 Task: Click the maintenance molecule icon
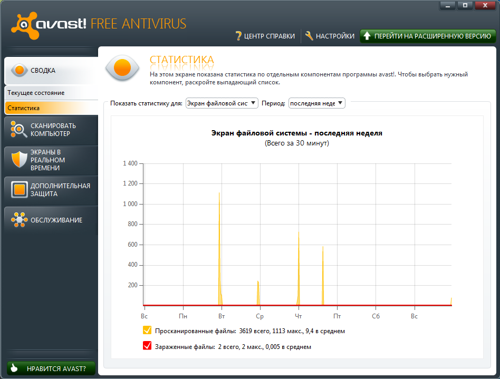(x=19, y=220)
